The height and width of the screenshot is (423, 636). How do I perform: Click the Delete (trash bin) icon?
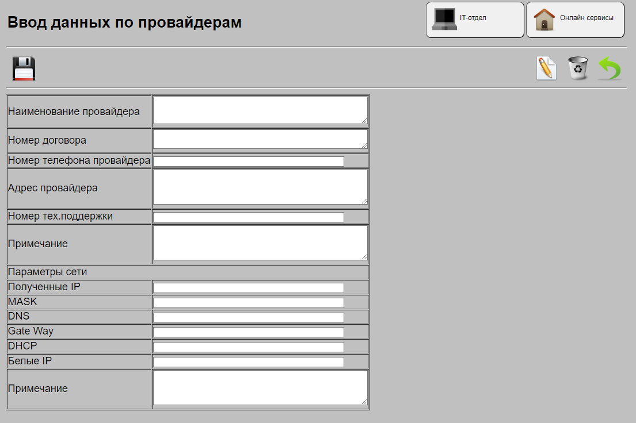click(577, 68)
